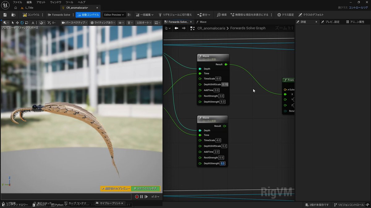371x208 pixels.
Task: Open the Editor Preview dropdown
Action: click(114, 15)
